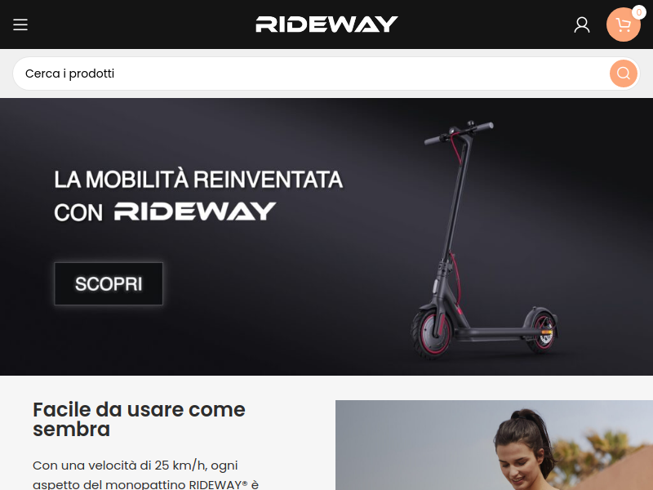The width and height of the screenshot is (653, 490).
Task: Click the photo of the smiling woman
Action: [494, 445]
